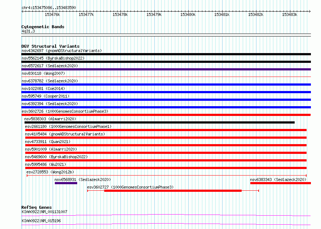321x229 pixels.
Task: Open the KIAA0922|NM_001131007 gene label
Action: (x=44, y=212)
